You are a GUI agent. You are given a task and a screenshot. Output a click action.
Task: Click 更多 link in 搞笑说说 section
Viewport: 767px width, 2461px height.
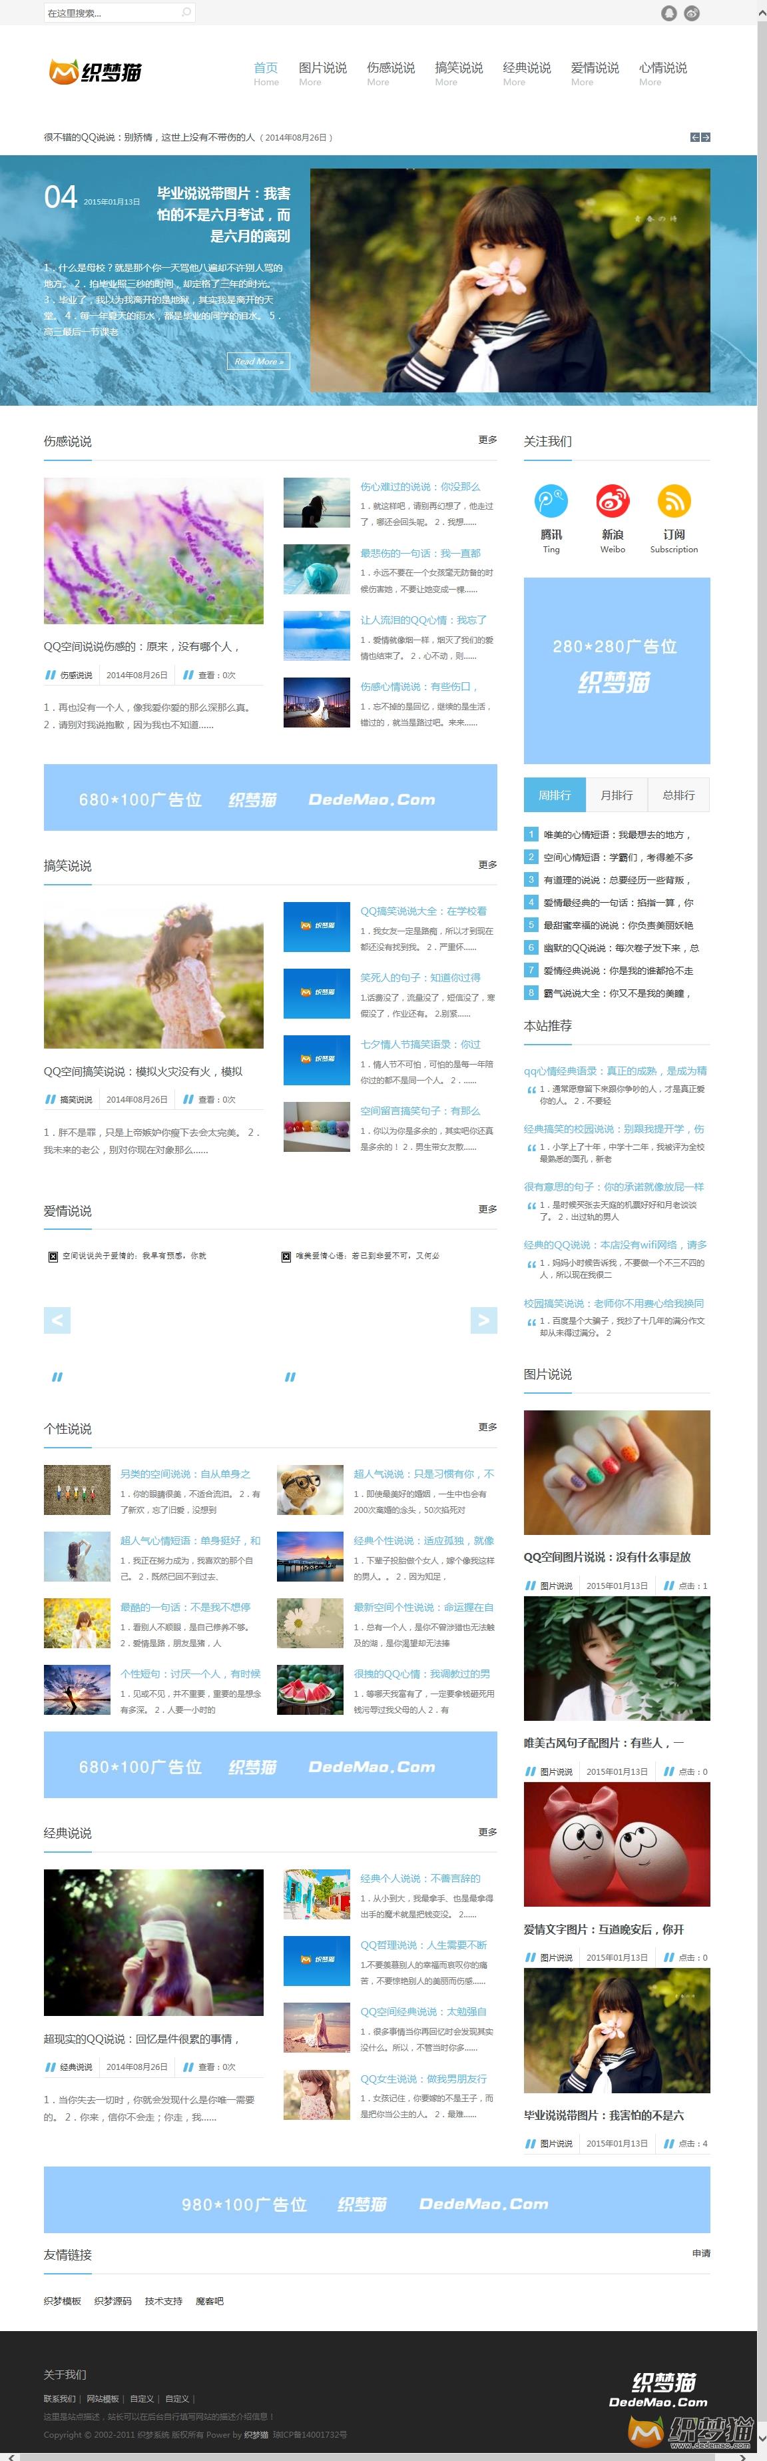pos(487,863)
